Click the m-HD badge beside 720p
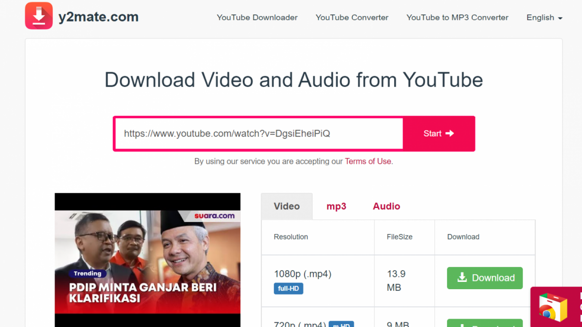The height and width of the screenshot is (327, 582). pos(341,324)
